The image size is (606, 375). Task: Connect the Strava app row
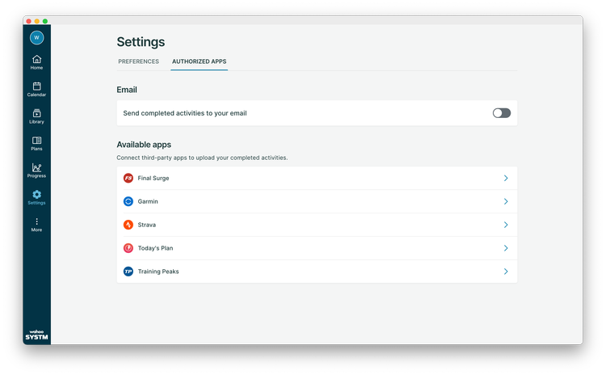317,225
